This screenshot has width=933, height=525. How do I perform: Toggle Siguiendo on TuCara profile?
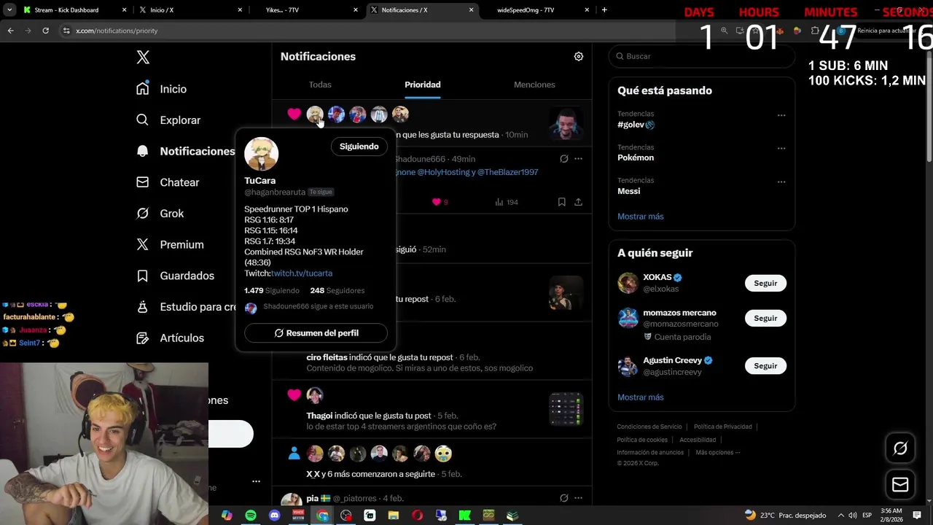tap(359, 147)
